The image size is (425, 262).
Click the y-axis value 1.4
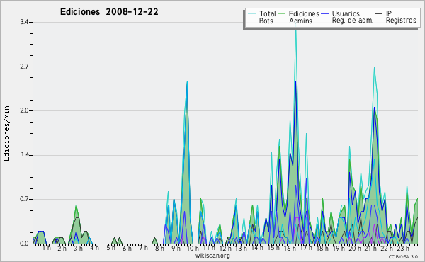24,155
